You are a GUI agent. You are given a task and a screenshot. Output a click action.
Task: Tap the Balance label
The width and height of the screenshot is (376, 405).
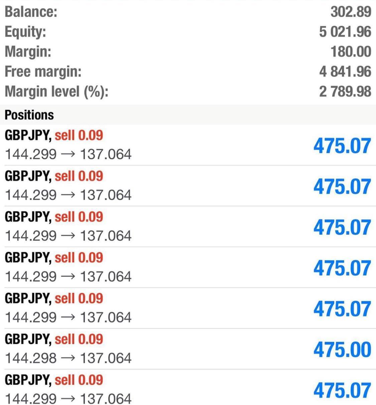tap(31, 12)
